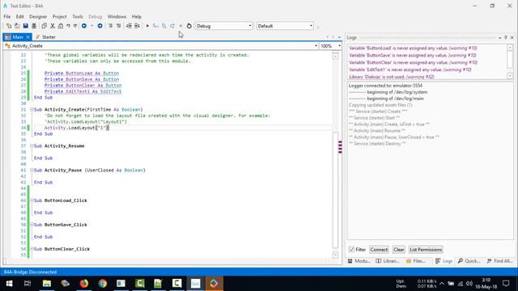The width and height of the screenshot is (518, 291).
Task: Click the Connect button in Logs
Action: tap(379, 250)
